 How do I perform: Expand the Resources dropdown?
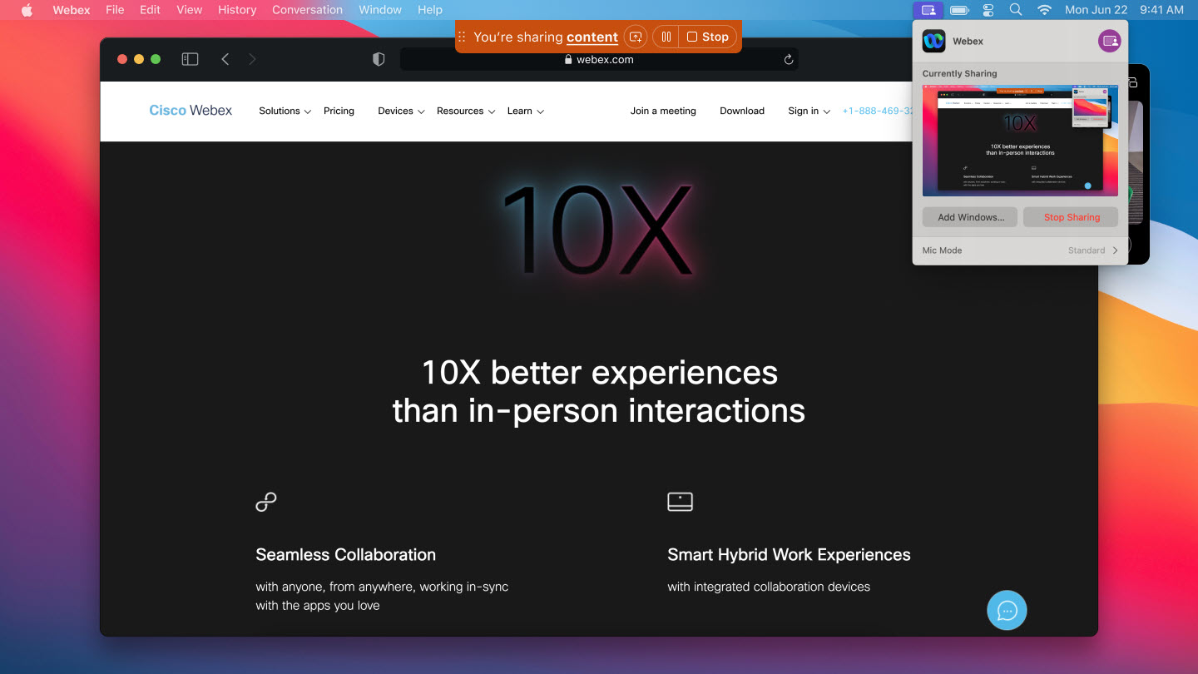point(466,111)
